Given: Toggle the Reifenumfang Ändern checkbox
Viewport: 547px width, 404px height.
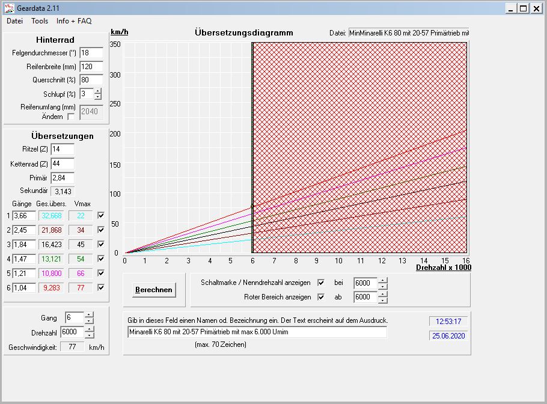Looking at the screenshot, I should click(72, 117).
